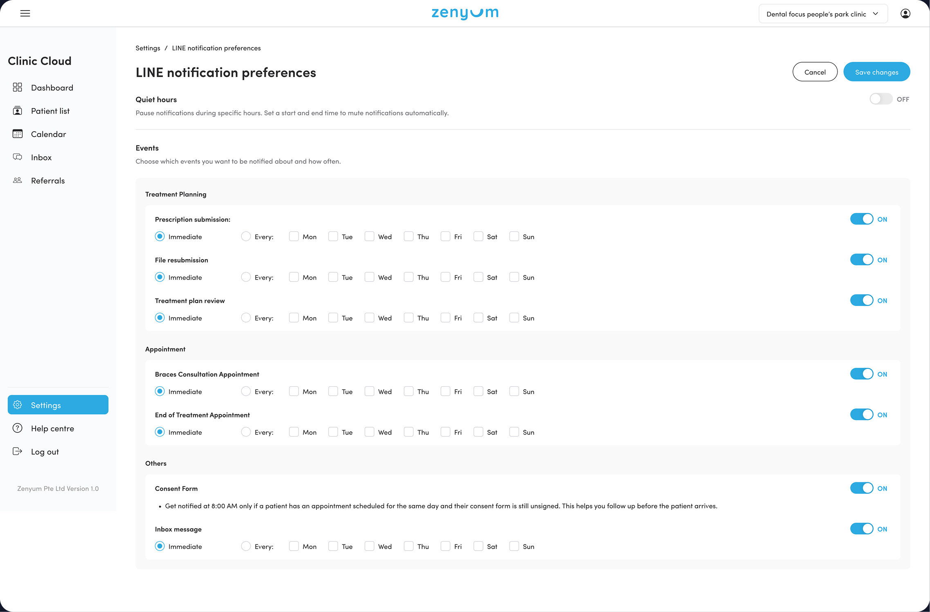Open Dashboard via its grid icon

(x=17, y=87)
